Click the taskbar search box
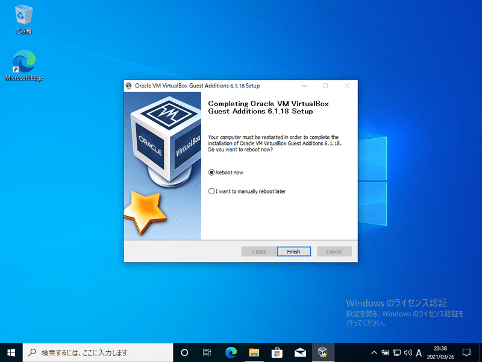 pos(98,352)
